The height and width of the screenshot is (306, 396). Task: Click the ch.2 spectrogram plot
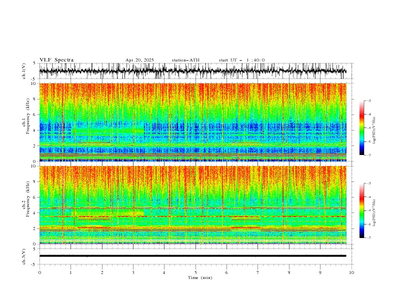click(x=193, y=205)
